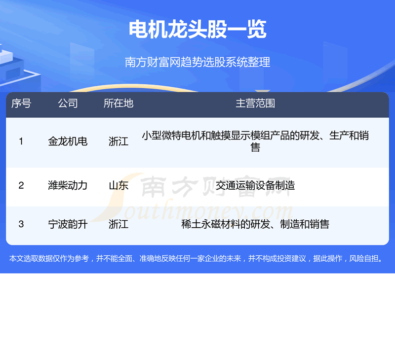395x345 pixels.
Task: Select the 交通运输设备制造 description text
Action: [x=255, y=185]
